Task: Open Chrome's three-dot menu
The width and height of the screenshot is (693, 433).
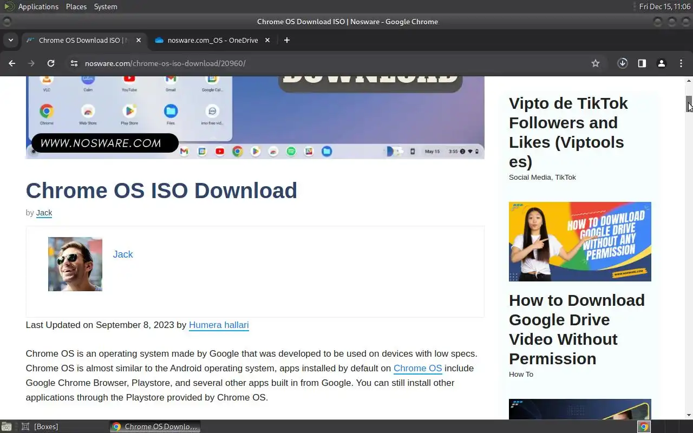Action: tap(681, 63)
